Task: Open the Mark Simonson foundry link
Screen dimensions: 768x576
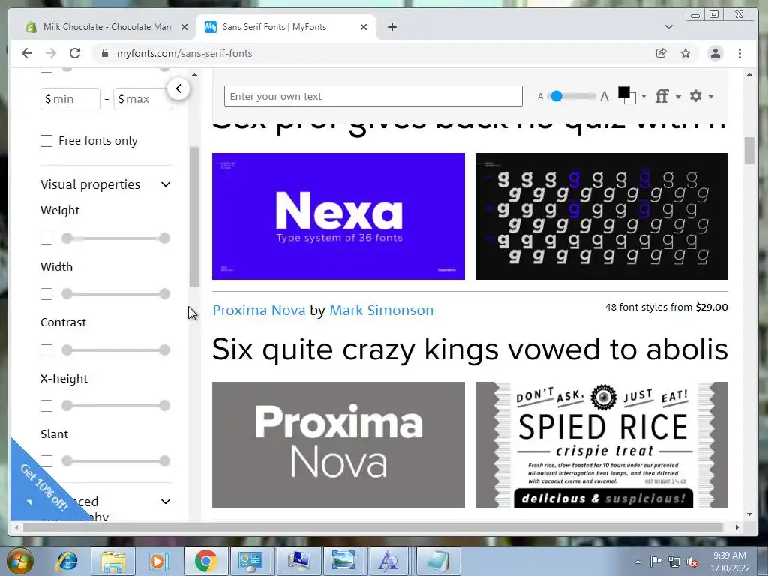Action: (382, 310)
